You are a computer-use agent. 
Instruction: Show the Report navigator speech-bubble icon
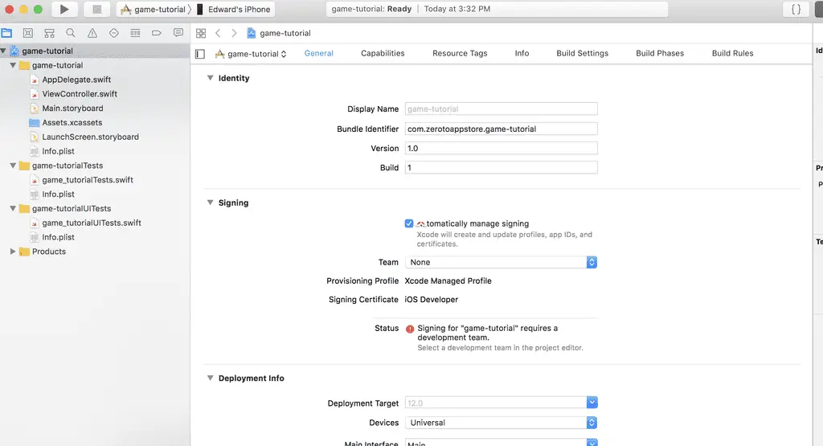pos(178,33)
